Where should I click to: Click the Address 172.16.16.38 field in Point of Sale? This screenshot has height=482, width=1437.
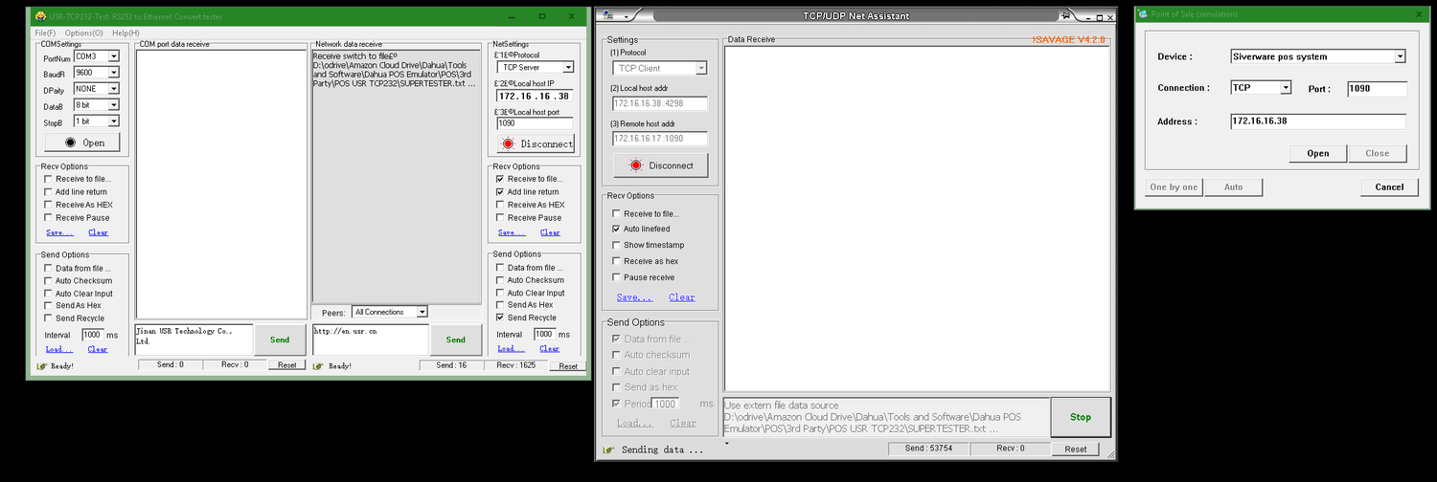click(x=1318, y=121)
